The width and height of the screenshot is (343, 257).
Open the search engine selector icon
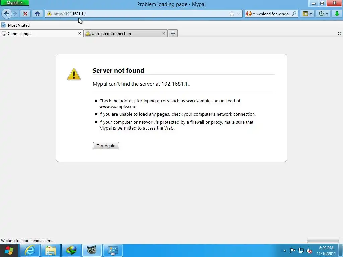point(250,14)
